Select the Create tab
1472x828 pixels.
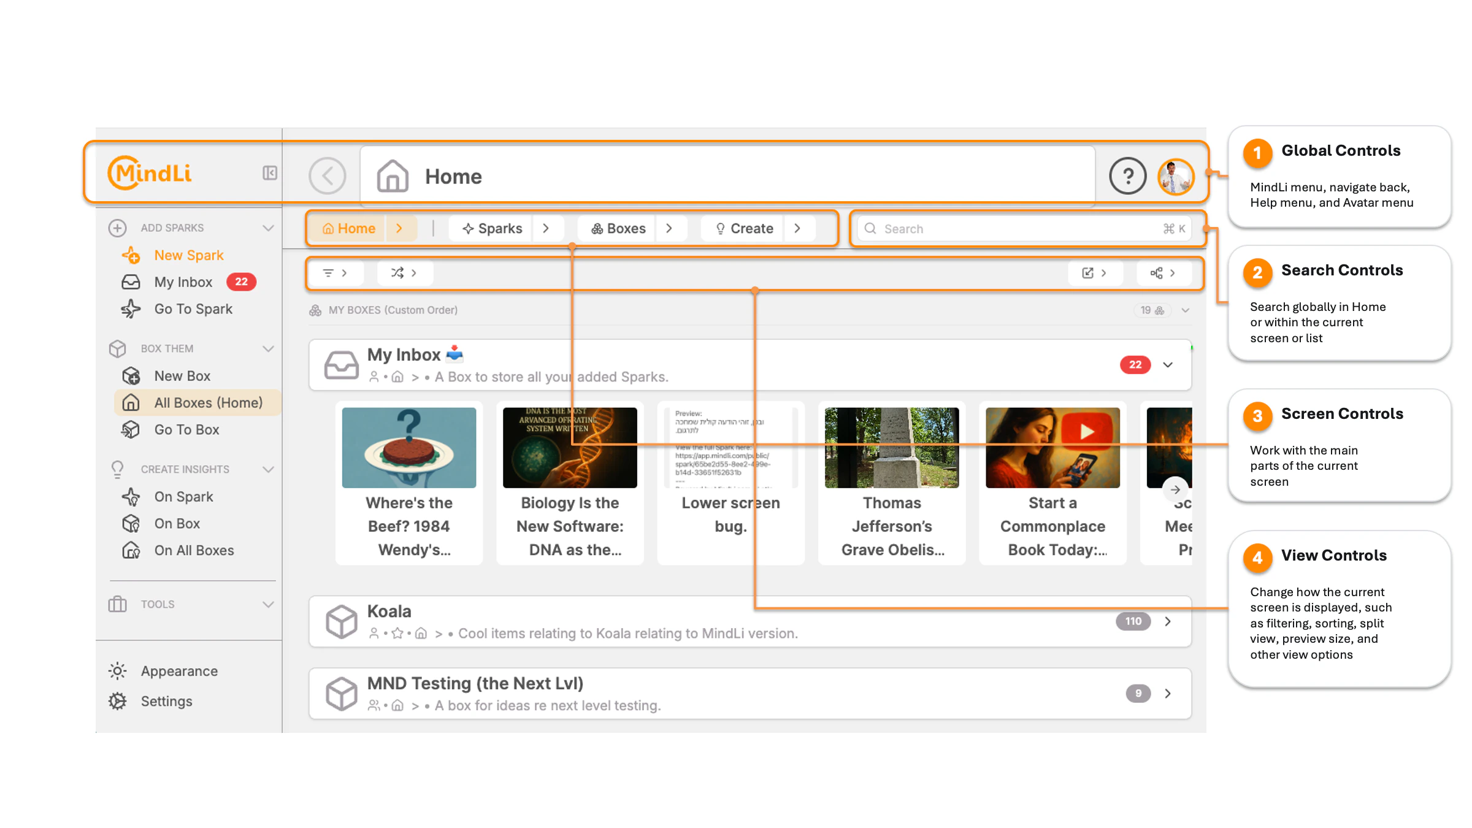point(744,229)
